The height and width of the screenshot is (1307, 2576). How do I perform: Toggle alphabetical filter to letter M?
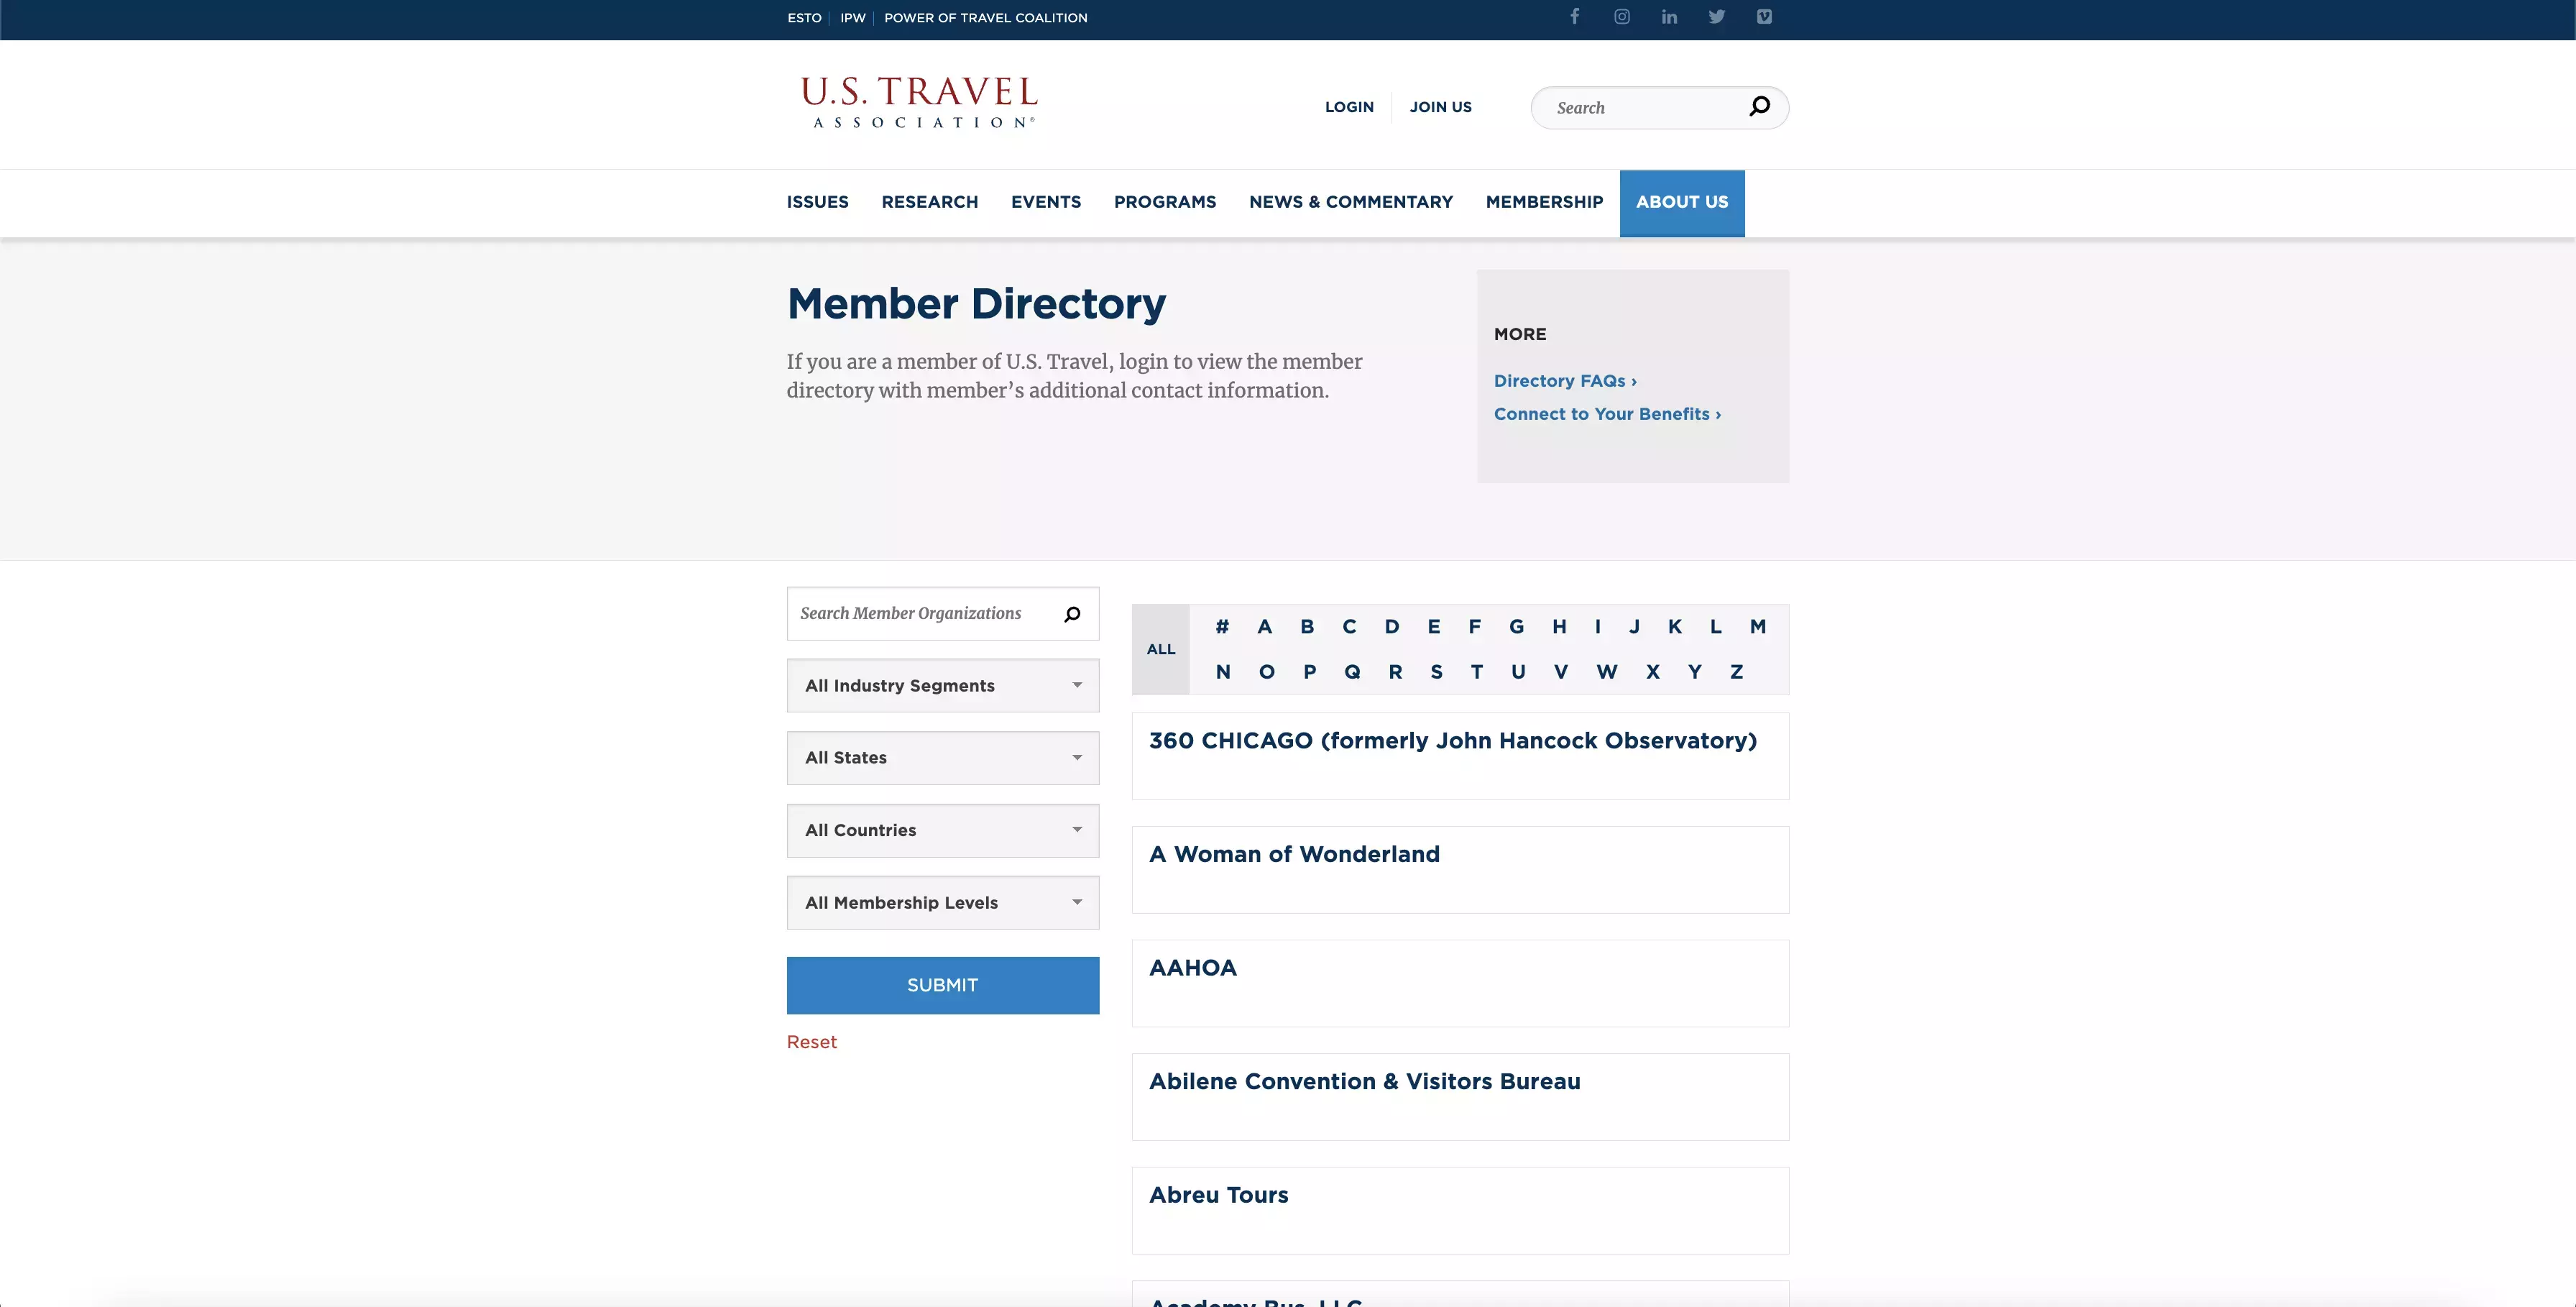[x=1758, y=625]
